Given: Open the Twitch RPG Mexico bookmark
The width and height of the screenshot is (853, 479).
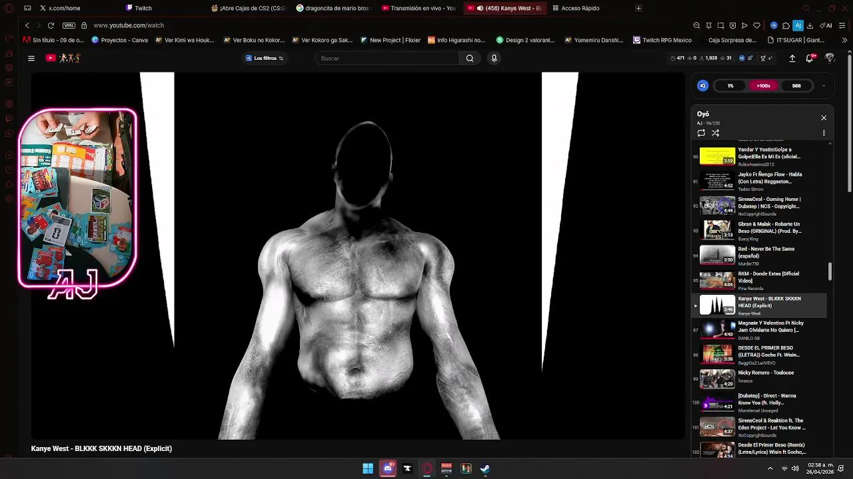Looking at the screenshot, I should (x=662, y=40).
